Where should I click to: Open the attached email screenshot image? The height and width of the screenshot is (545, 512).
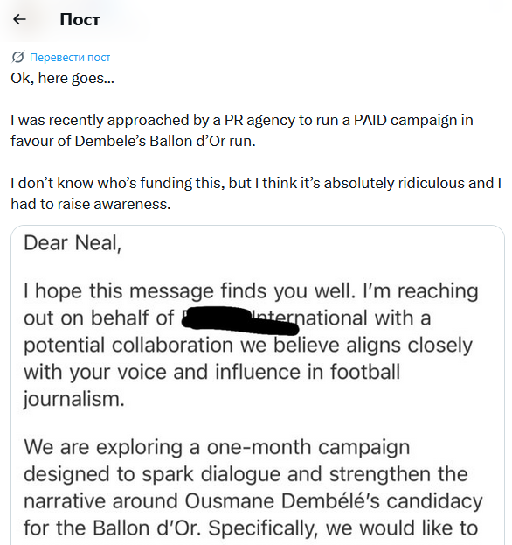click(x=258, y=385)
